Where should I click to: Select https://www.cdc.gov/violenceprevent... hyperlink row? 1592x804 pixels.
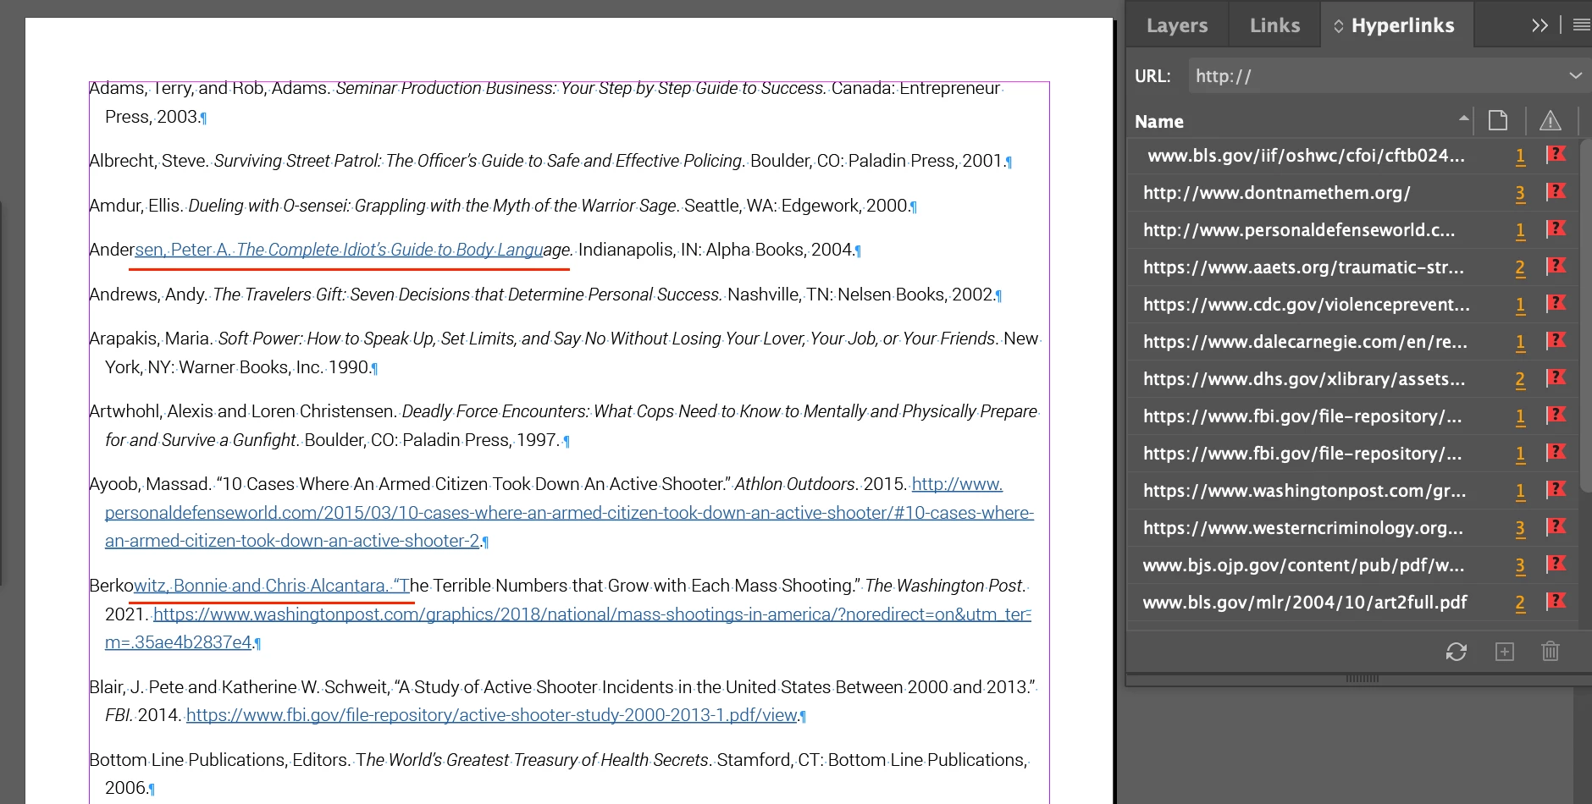pyautogui.click(x=1352, y=305)
